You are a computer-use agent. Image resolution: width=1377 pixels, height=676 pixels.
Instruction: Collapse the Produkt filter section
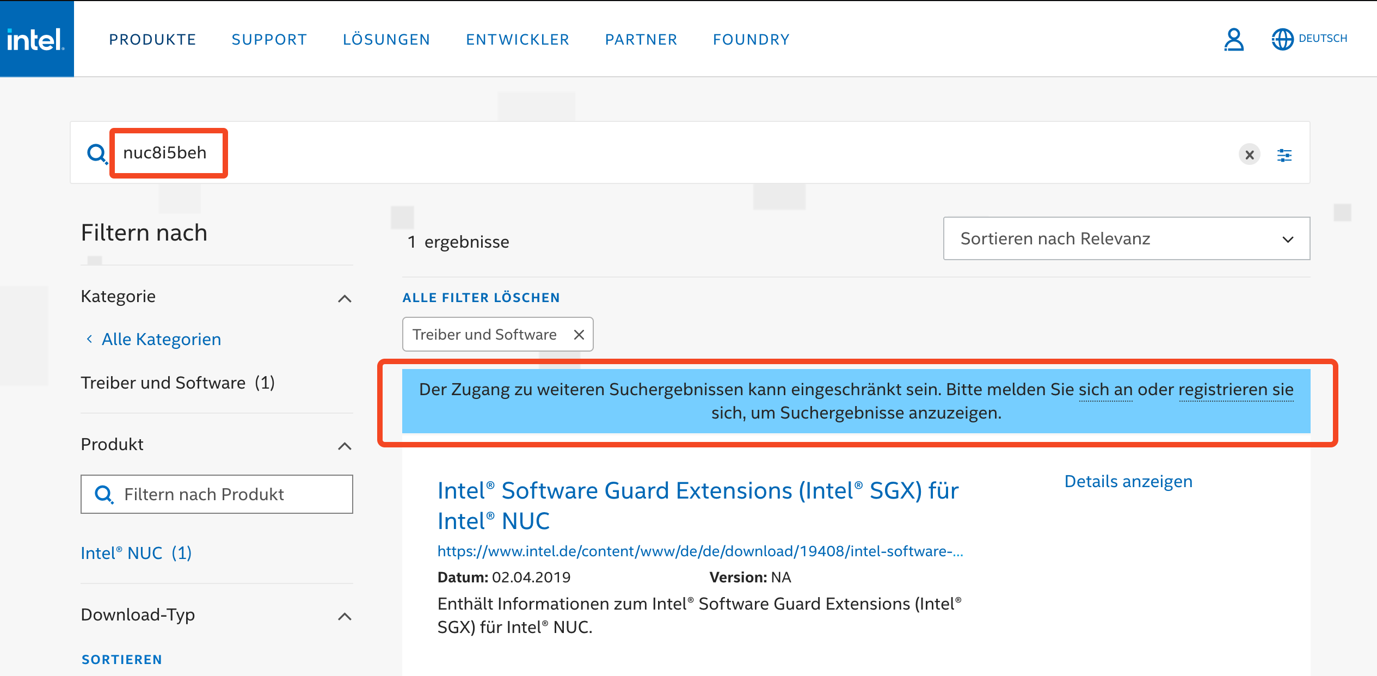tap(345, 446)
